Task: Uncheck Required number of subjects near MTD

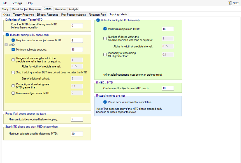Action: pyautogui.click(x=13, y=40)
